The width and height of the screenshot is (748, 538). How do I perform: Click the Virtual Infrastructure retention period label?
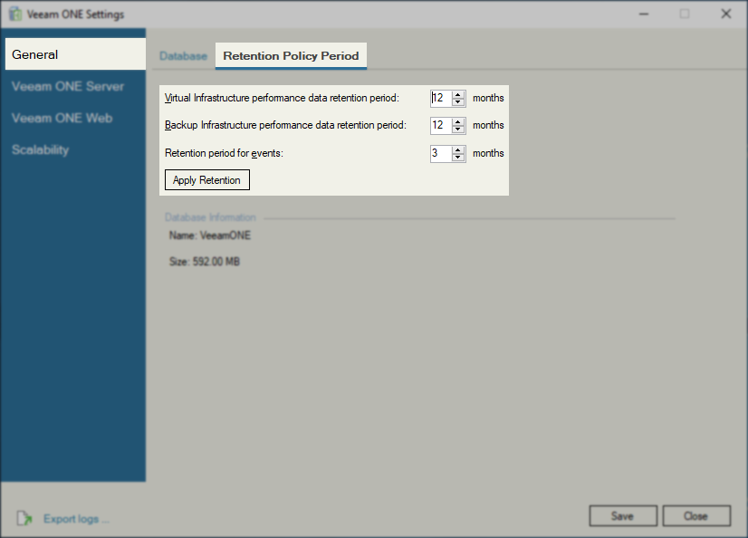(x=282, y=98)
